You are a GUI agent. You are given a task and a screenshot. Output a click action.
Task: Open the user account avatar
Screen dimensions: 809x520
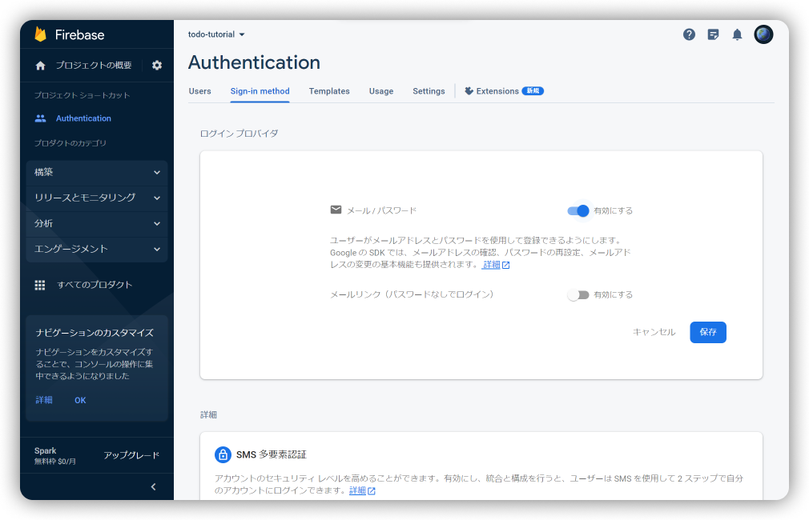pyautogui.click(x=763, y=34)
